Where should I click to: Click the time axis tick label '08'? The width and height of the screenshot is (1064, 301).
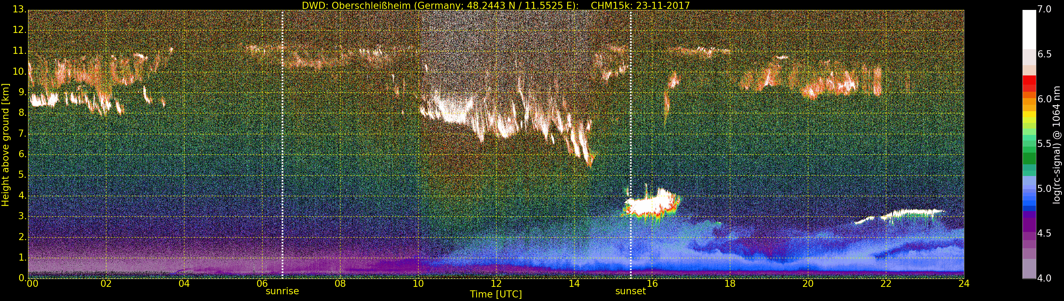[x=340, y=283]
